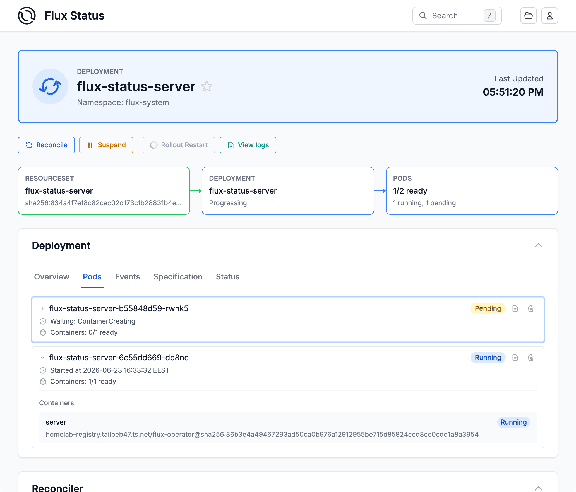Click the Flux Status logo icon

(27, 16)
